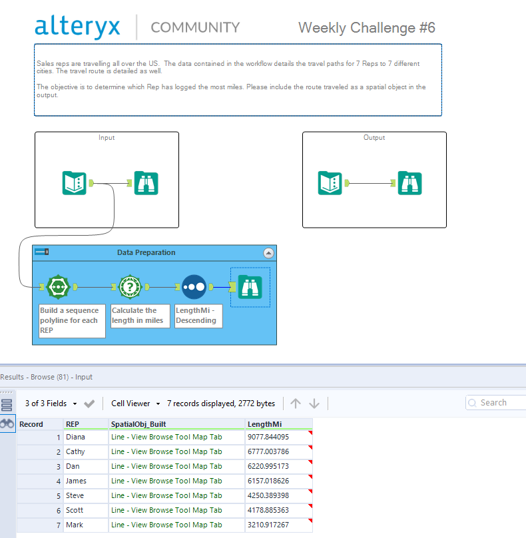
Task: Select the Sort tool node
Action: click(194, 287)
